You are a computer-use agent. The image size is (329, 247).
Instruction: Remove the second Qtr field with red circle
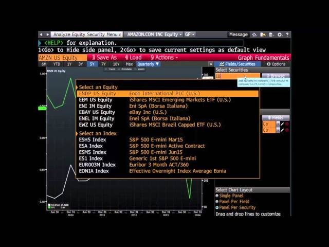[287, 130]
